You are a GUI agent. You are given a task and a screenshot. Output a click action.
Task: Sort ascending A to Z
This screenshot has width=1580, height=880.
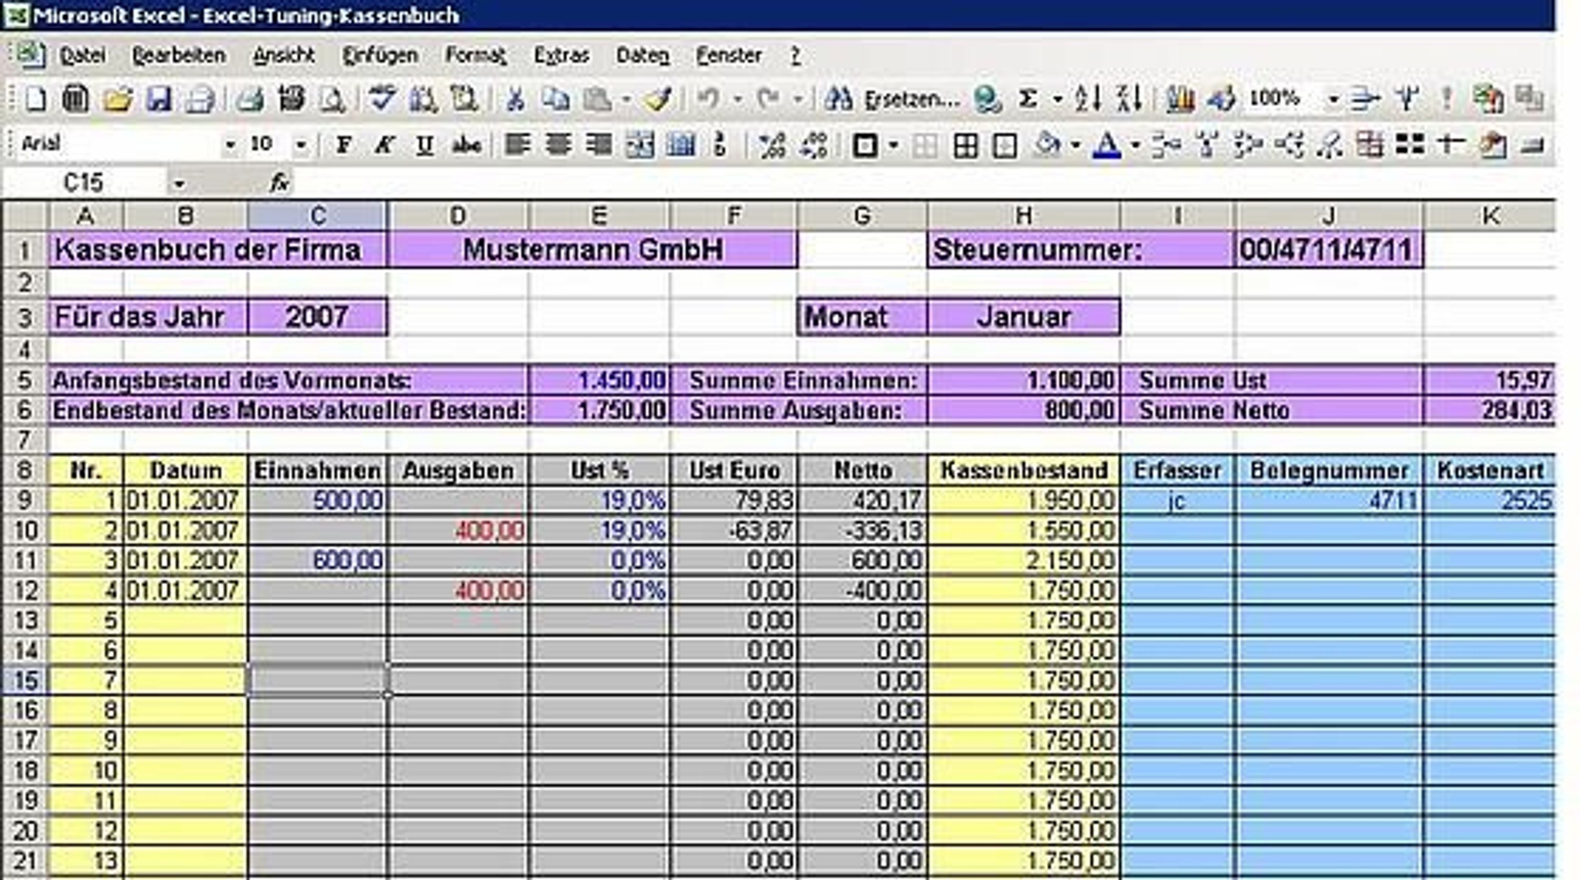click(1088, 98)
